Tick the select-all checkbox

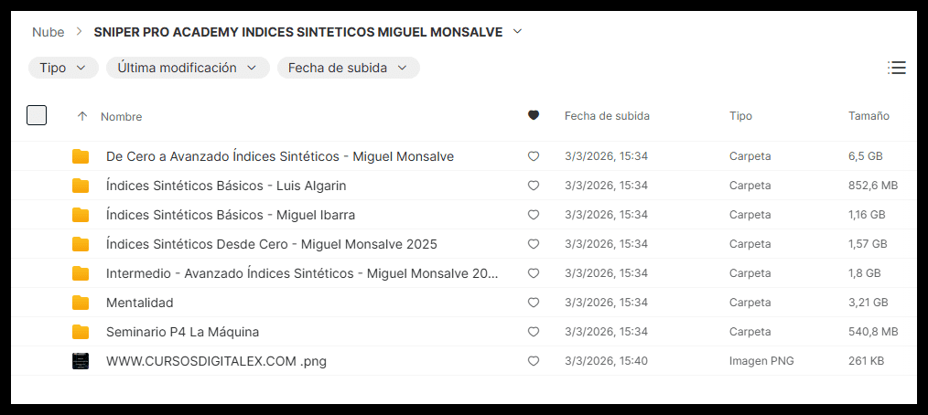[37, 115]
